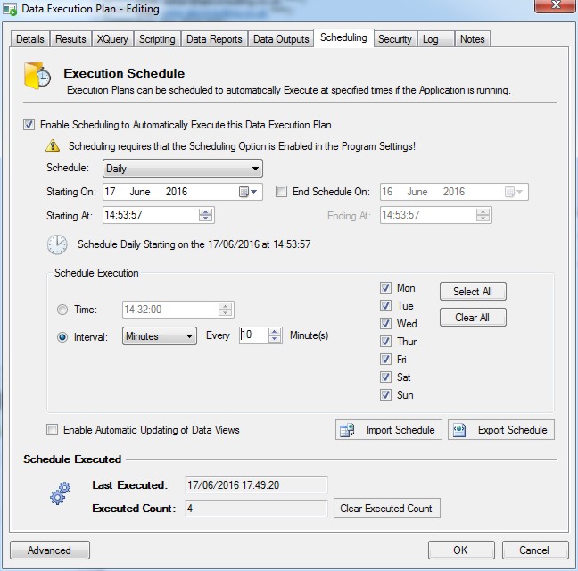This screenshot has width=578, height=571.
Task: Open the Schedule Daily dropdown
Action: tap(182, 168)
